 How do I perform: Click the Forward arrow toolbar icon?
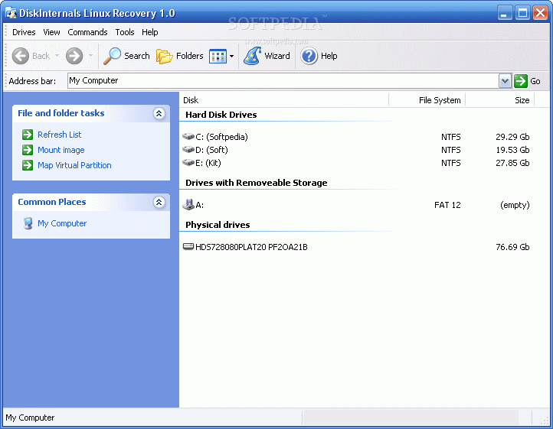(74, 56)
